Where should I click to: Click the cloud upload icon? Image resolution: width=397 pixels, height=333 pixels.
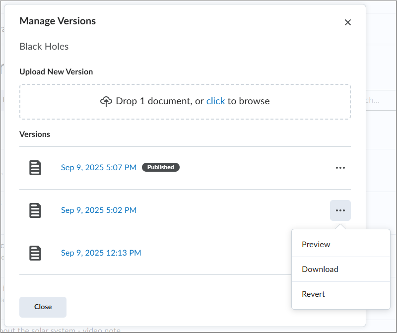coord(106,101)
